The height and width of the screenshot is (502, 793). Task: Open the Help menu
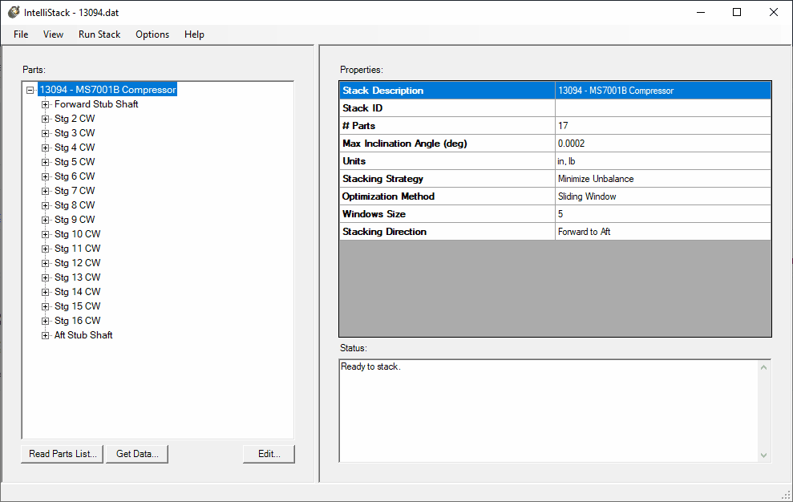pyautogui.click(x=194, y=34)
